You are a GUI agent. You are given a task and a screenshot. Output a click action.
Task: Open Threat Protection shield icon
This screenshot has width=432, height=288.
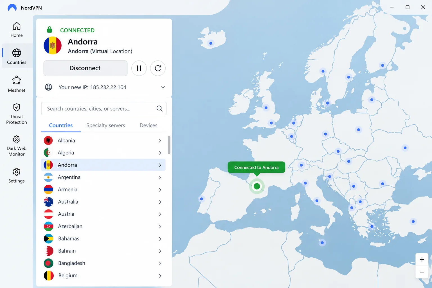coord(17,107)
